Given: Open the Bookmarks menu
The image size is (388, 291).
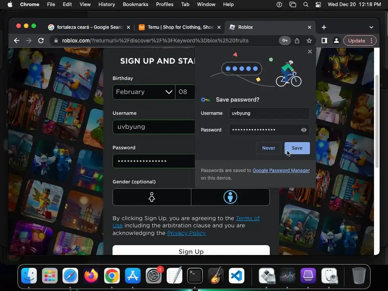Looking at the screenshot, I should 135,5.
